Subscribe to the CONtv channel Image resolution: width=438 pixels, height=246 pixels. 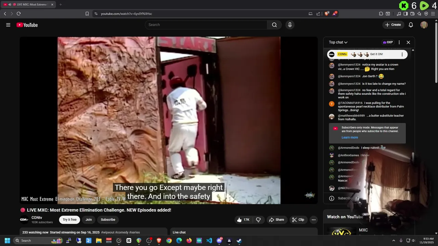[x=108, y=220]
